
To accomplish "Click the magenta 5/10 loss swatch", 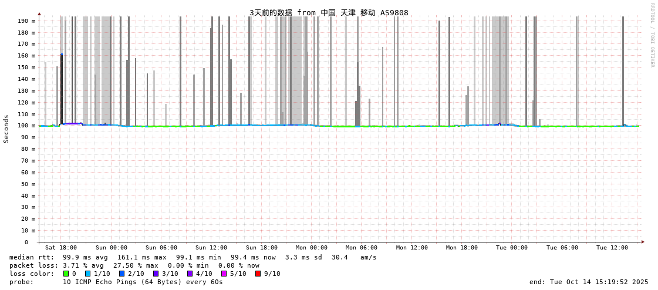I will [x=224, y=274].
